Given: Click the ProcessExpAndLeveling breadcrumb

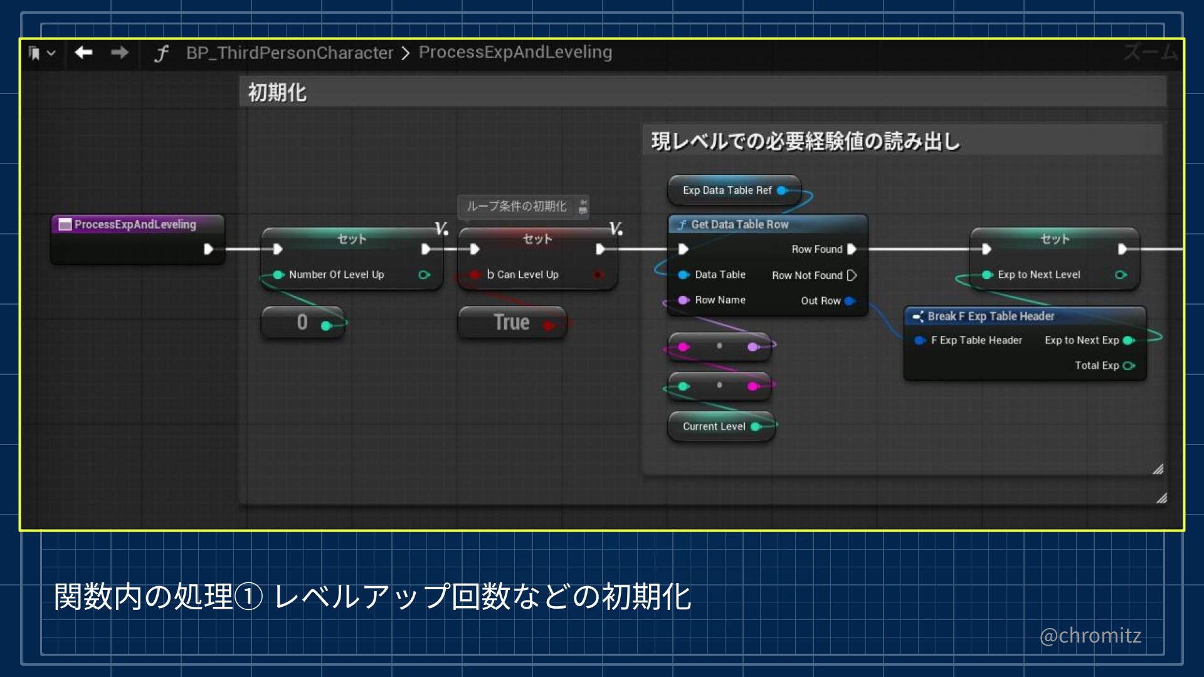Looking at the screenshot, I should 515,52.
